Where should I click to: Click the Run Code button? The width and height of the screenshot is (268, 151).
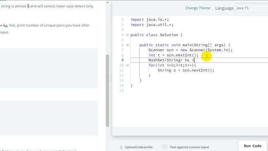point(253,146)
